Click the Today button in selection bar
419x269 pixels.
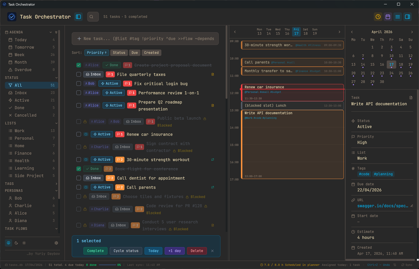coord(153,251)
